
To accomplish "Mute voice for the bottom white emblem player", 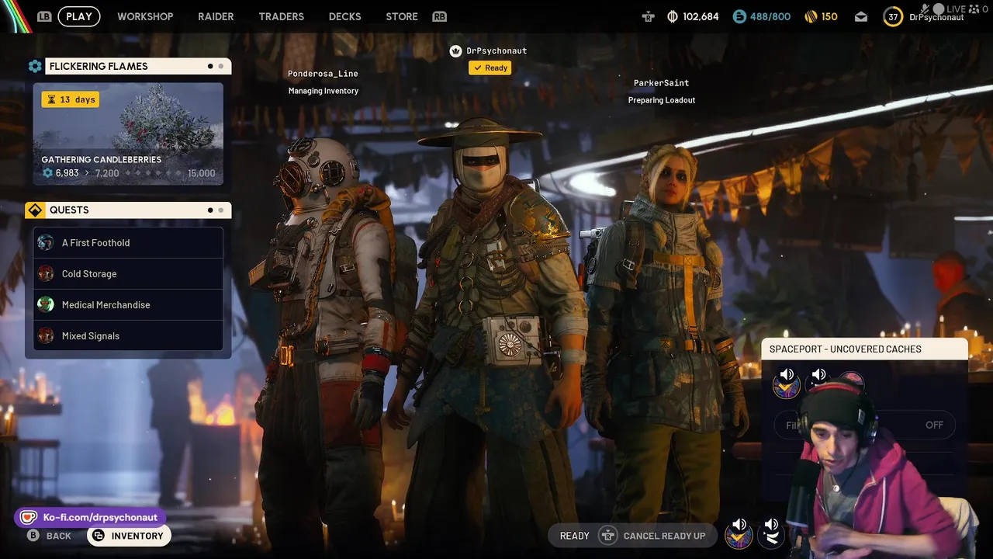I will 770,533.
